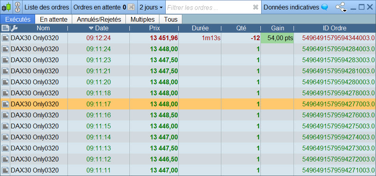Open order details icon for 09:11:21 row
This screenshot has height=176, width=376.
[5, 71]
